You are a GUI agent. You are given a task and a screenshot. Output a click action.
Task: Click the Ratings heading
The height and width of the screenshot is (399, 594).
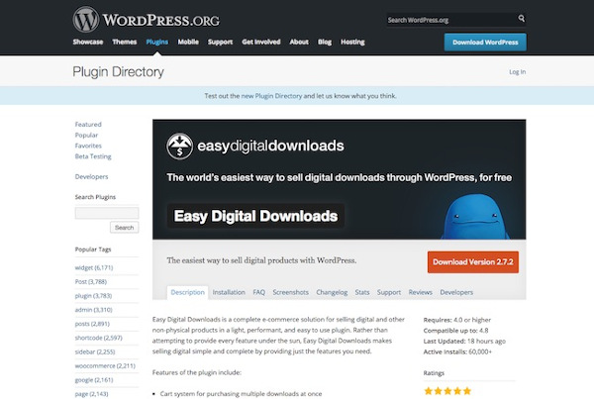click(x=434, y=373)
